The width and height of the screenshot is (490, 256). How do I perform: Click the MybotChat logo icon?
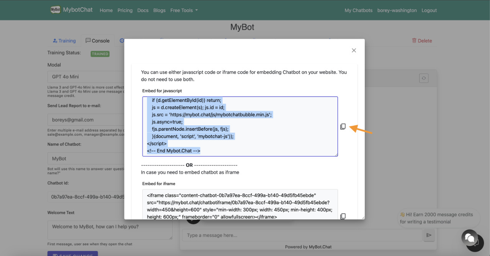pyautogui.click(x=56, y=10)
